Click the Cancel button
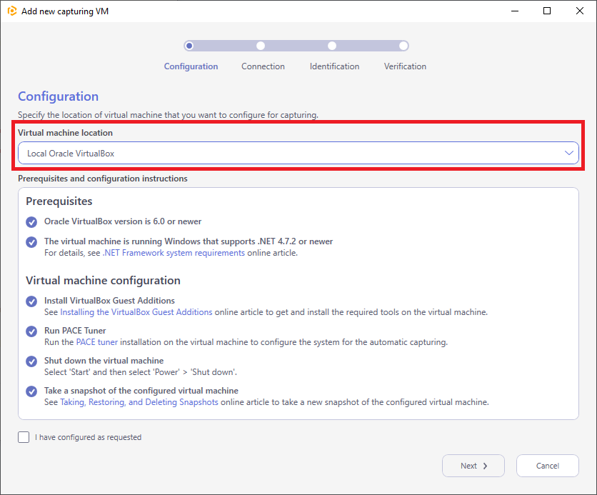The width and height of the screenshot is (597, 495). [x=548, y=466]
